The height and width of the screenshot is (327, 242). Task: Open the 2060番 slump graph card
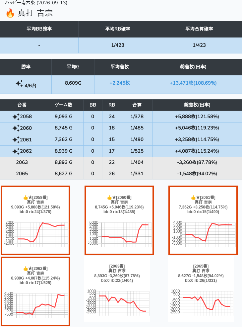[x=119, y=220]
